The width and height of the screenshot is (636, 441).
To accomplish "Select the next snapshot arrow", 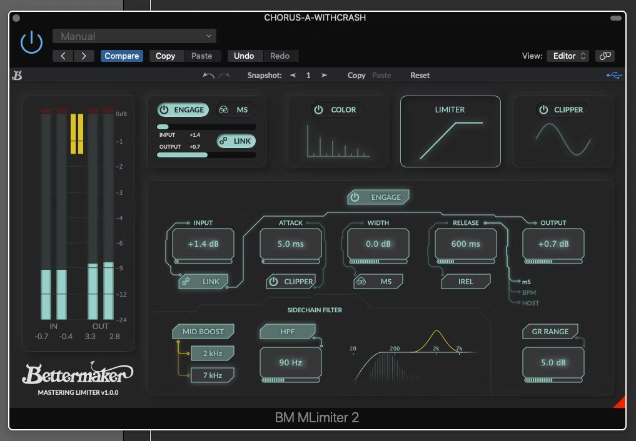I will tap(324, 76).
